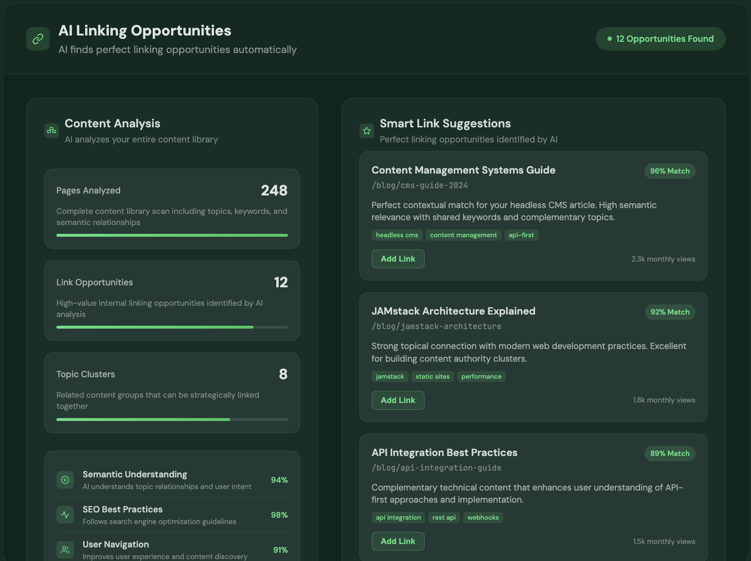Screen dimensions: 751x561
Task: Click the Semantic Understanding target icon
Action: (65, 480)
